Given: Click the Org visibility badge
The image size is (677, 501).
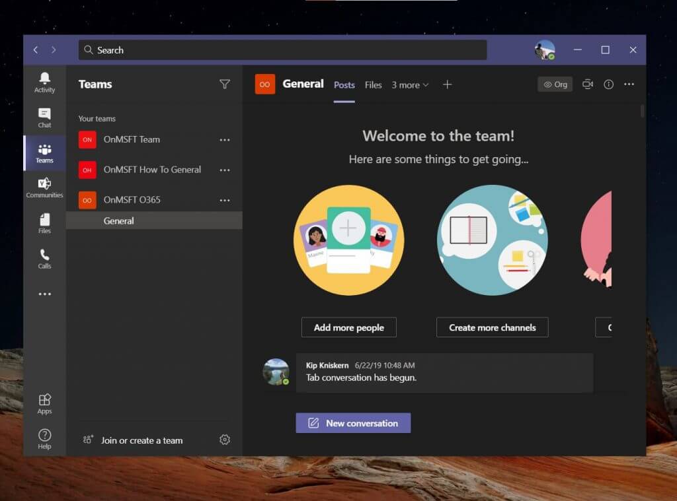Looking at the screenshot, I should point(555,84).
